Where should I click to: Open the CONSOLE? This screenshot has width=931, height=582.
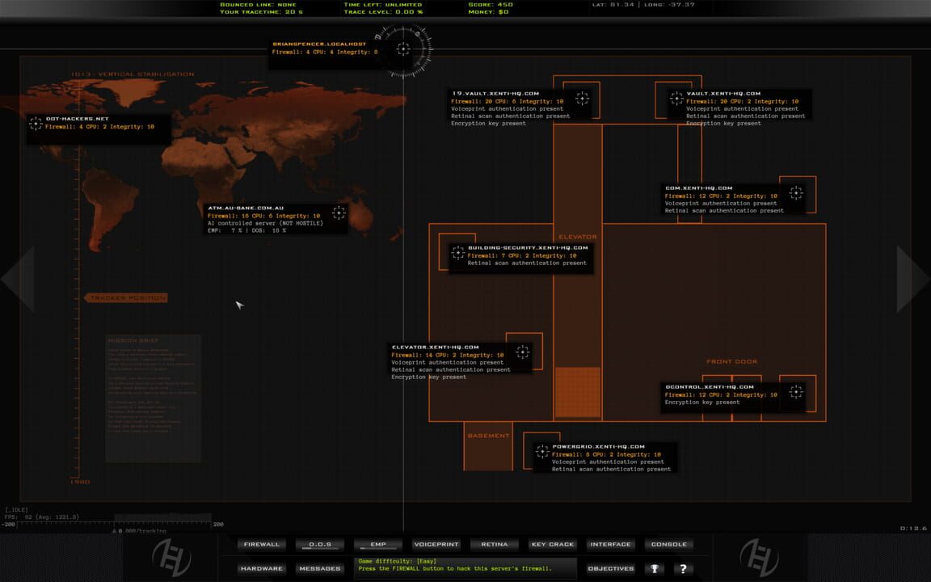click(668, 544)
